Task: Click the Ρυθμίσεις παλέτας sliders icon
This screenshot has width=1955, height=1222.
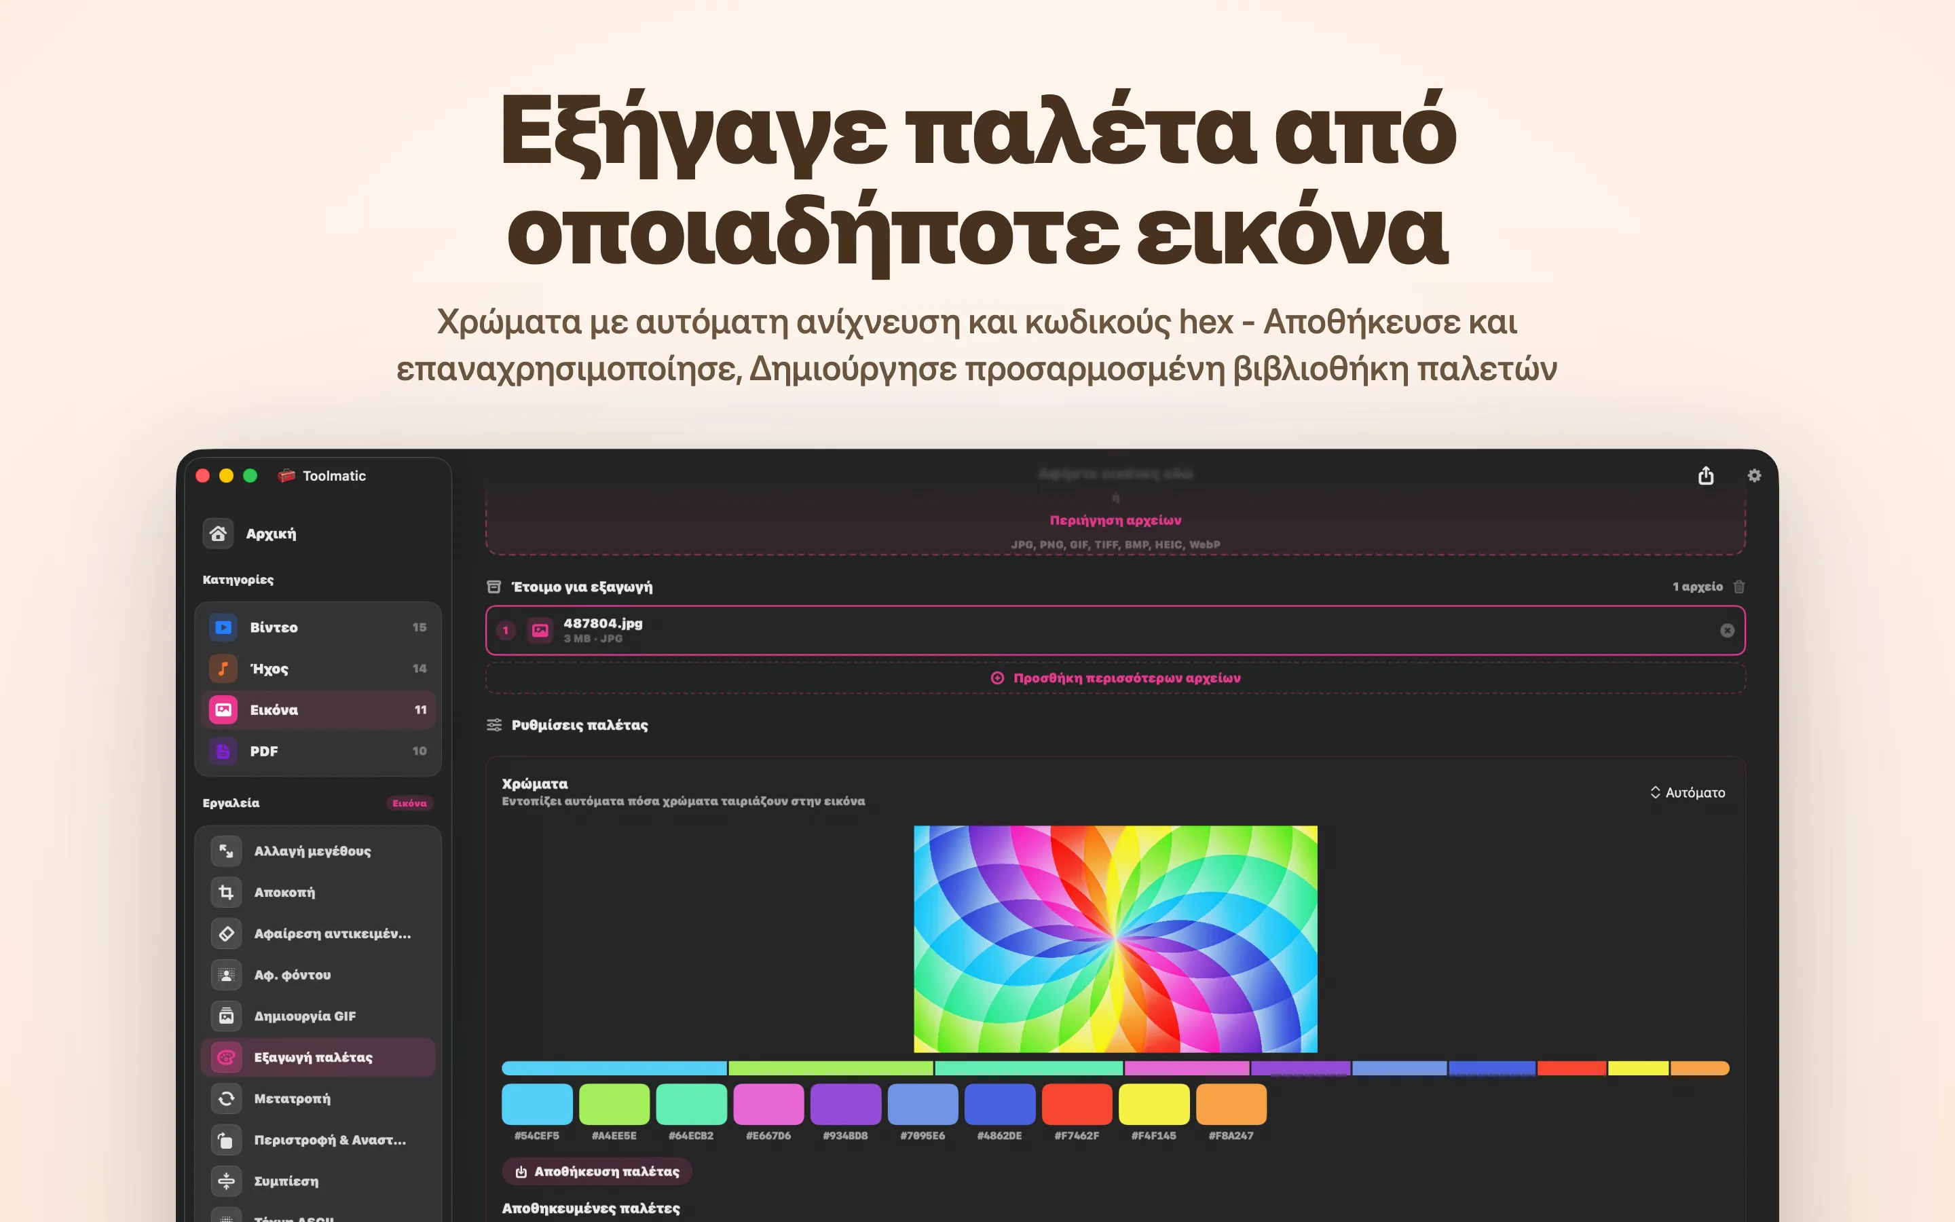Action: click(x=494, y=725)
